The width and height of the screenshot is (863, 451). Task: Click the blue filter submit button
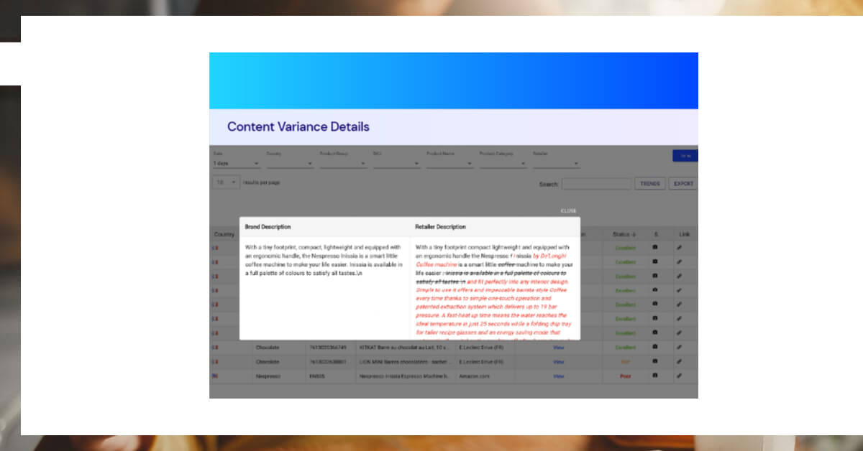tap(685, 155)
